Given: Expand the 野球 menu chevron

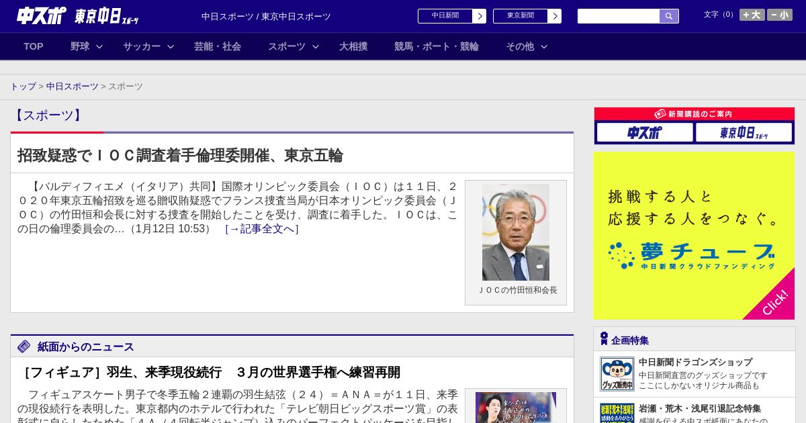Looking at the screenshot, I should [x=99, y=47].
